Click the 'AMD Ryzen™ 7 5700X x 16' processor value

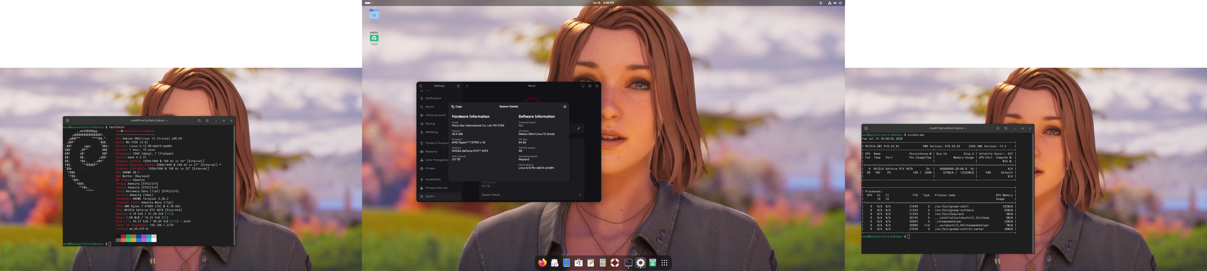469,142
